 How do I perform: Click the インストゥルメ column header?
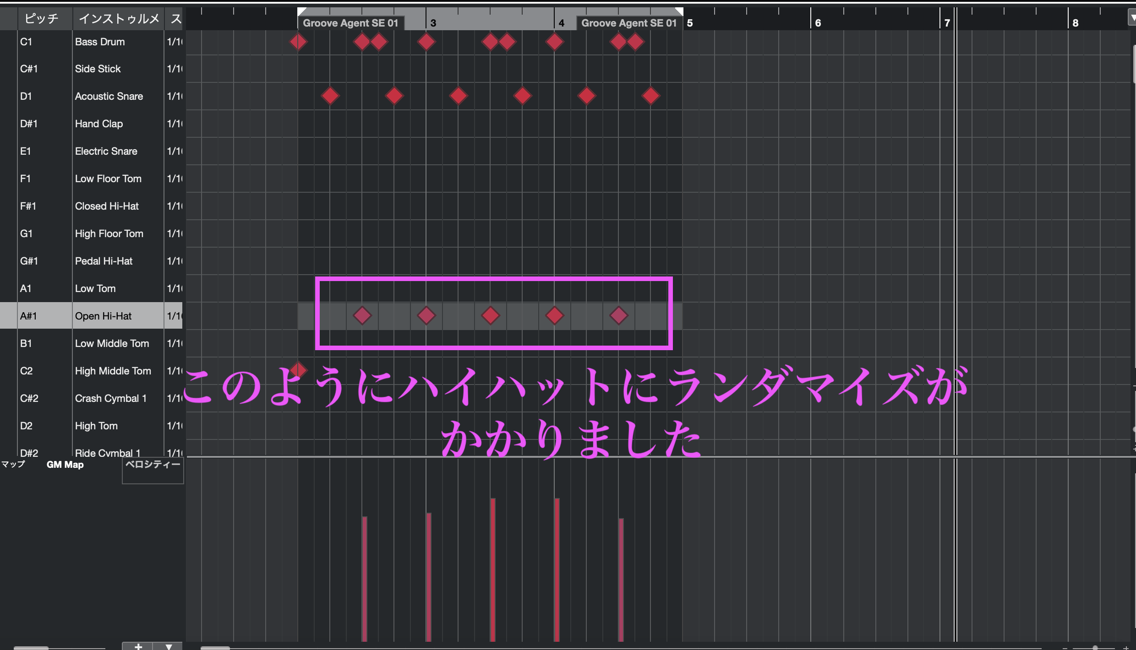(x=118, y=18)
